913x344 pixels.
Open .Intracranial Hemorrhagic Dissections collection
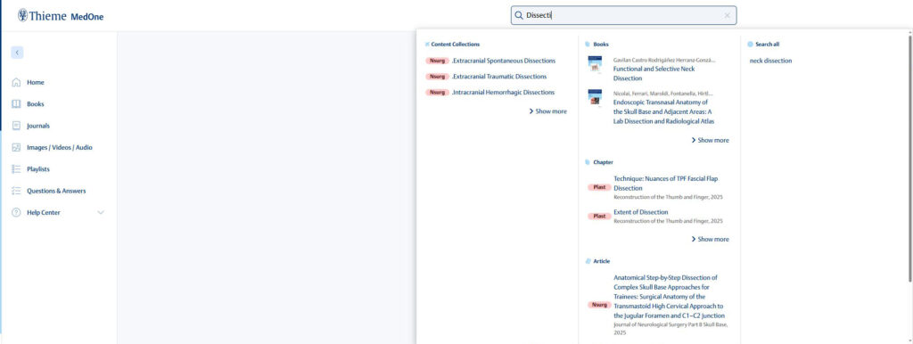coord(503,92)
